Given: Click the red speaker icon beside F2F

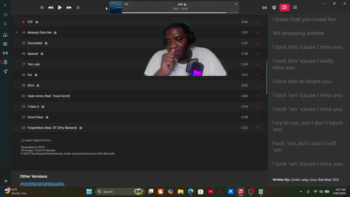Looking at the screenshot, I should click(23, 22).
